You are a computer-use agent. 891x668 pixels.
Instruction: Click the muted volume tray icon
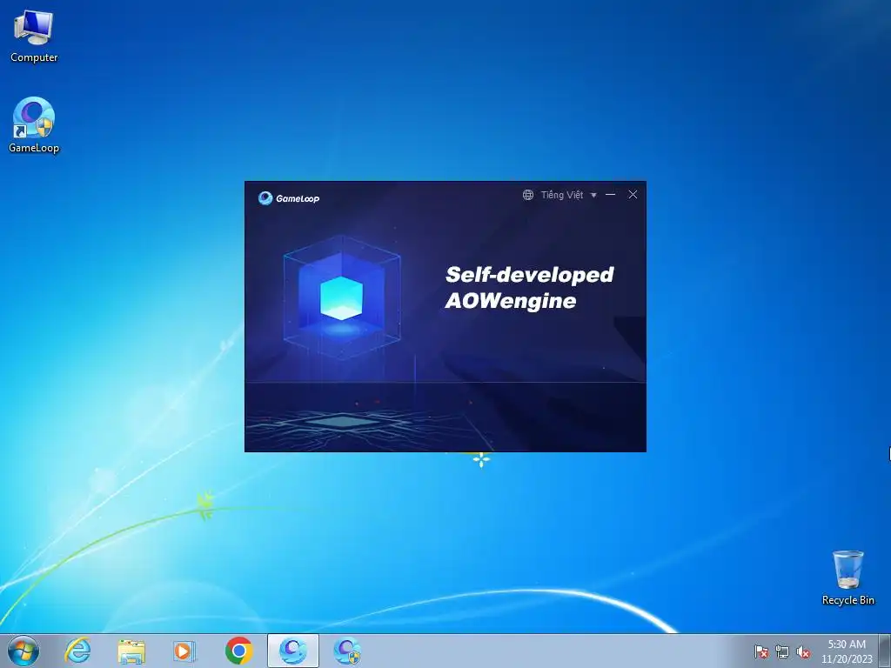tap(803, 651)
